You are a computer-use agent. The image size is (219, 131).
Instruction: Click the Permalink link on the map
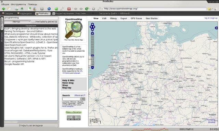pos(211,120)
